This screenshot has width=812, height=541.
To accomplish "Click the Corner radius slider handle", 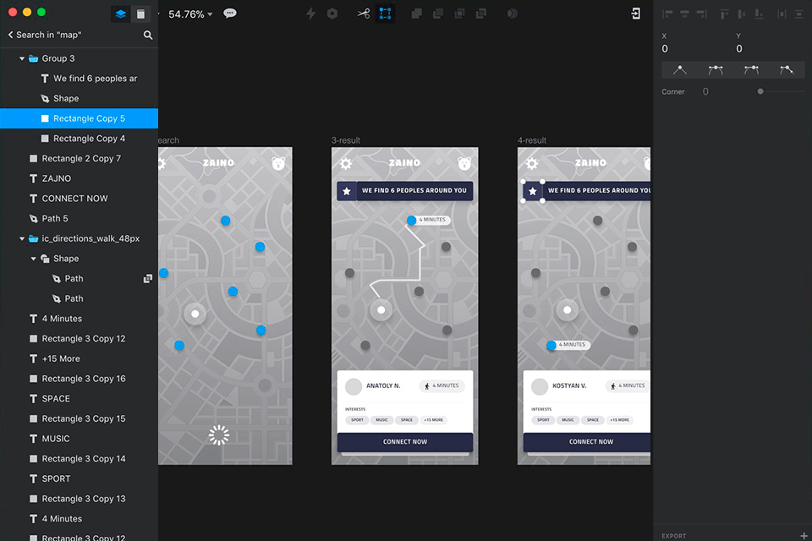I will 760,91.
